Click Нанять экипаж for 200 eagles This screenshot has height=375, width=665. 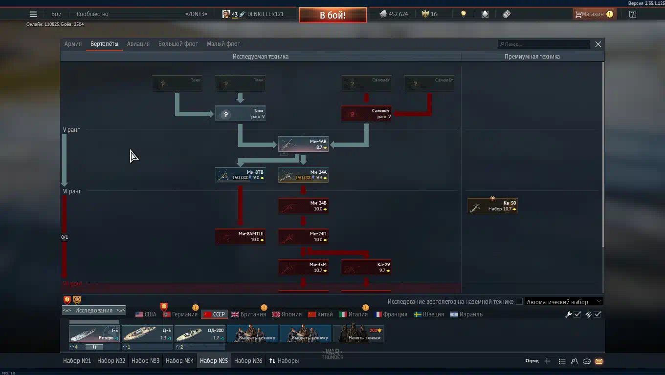click(x=358, y=334)
